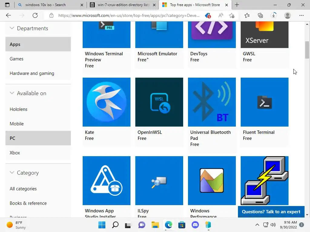Open the Fluent Terminal icon tile
310x232 pixels.
(x=265, y=102)
